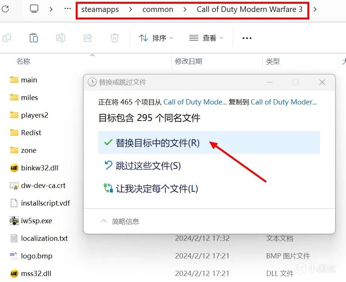
Task: Select installscript.vdf file
Action: [x=45, y=203]
